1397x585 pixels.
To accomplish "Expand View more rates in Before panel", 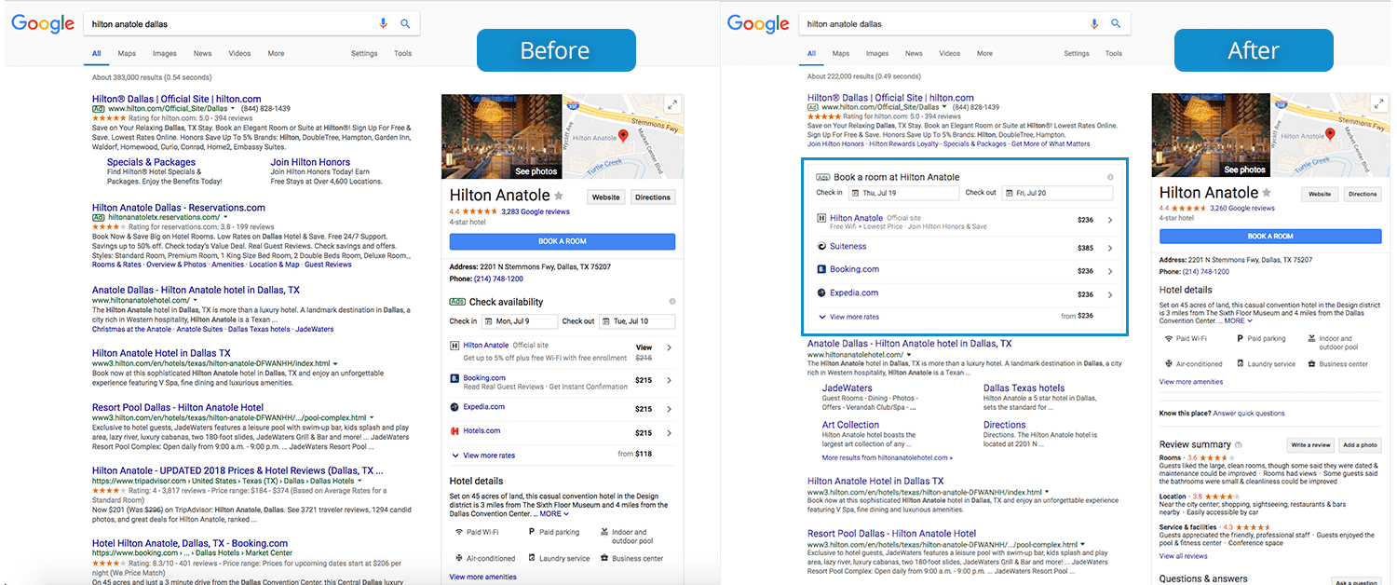I will (482, 456).
